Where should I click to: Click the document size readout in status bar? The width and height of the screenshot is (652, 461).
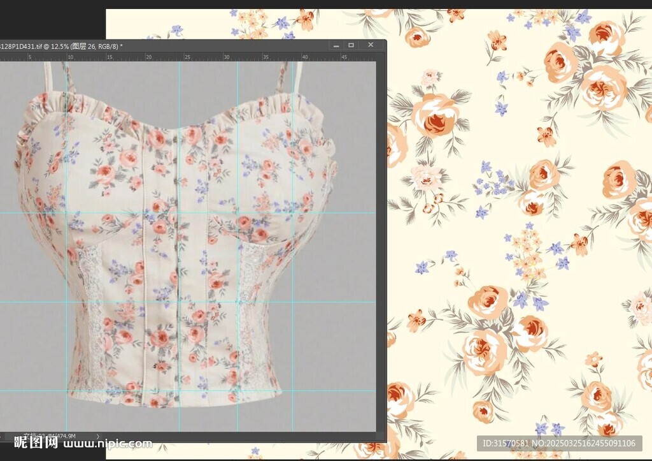pyautogui.click(x=50, y=436)
